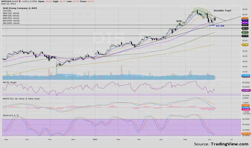Click the 'gap' annotation text
251x148 pixels.
pyautogui.click(x=179, y=21)
